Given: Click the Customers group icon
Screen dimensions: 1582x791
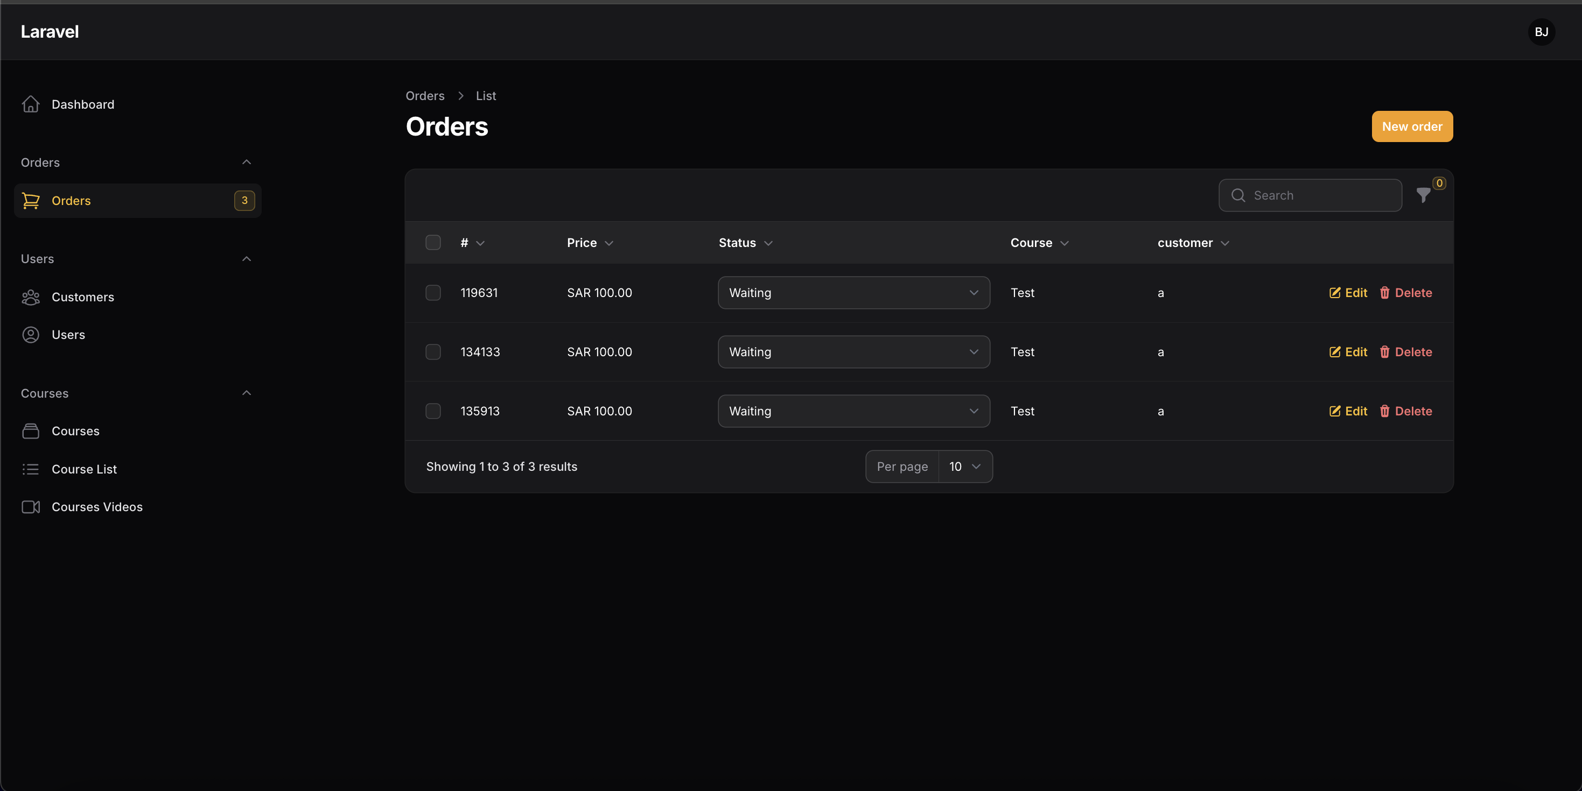Looking at the screenshot, I should pos(31,297).
